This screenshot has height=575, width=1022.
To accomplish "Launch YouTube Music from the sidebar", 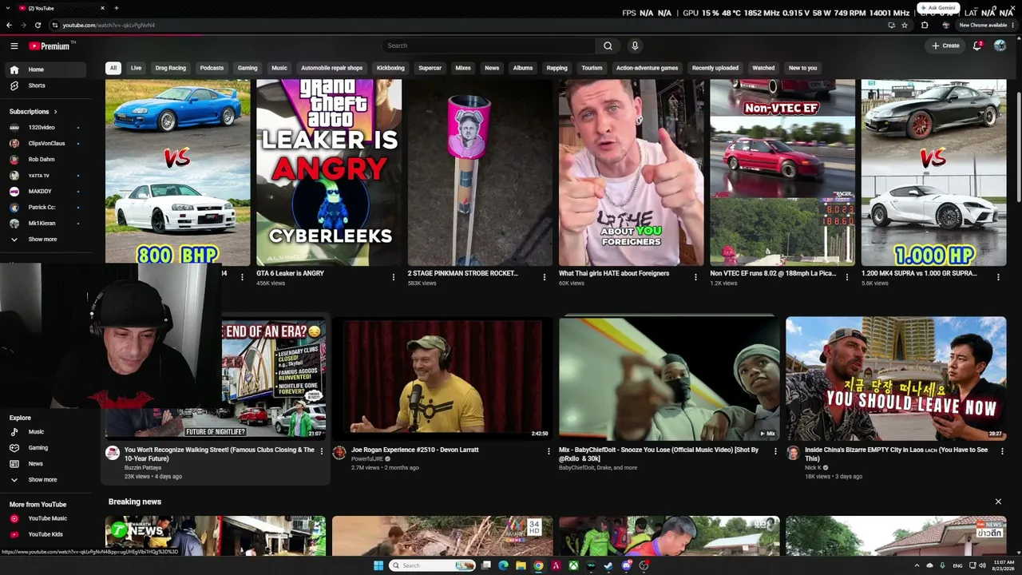I will [46, 518].
